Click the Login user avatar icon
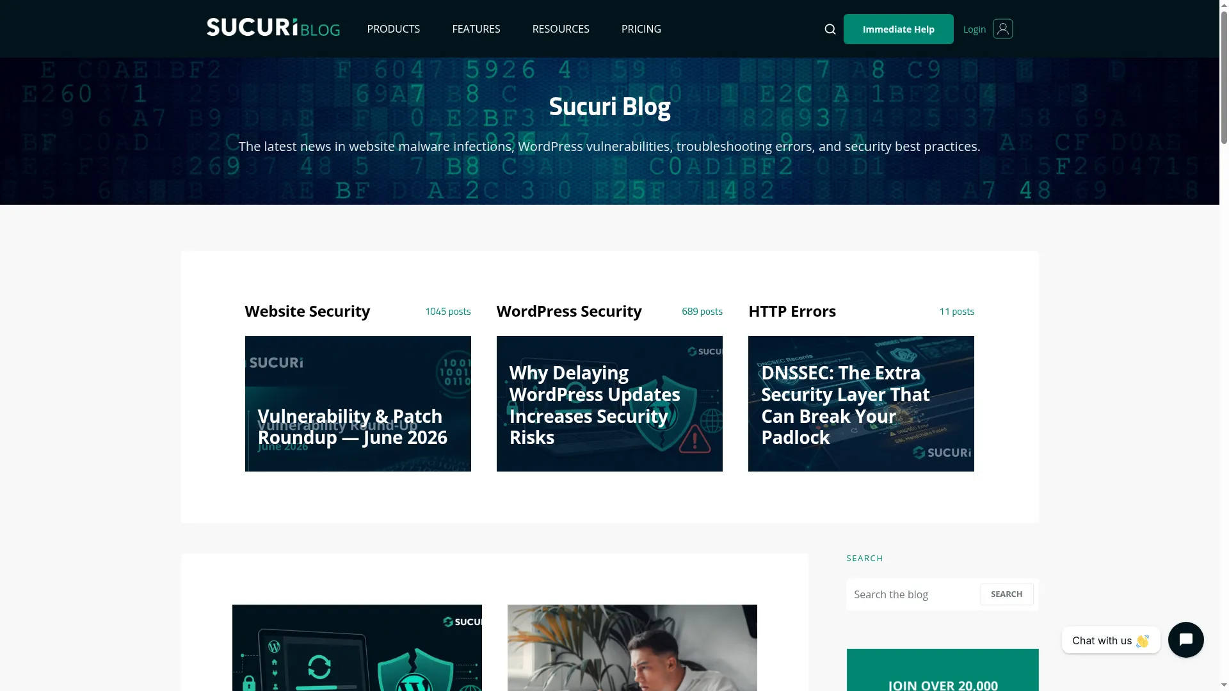 (x=1003, y=29)
